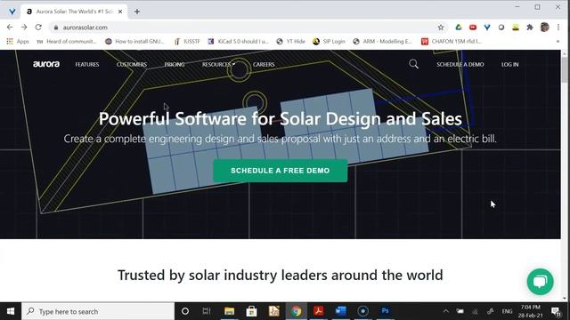Bookmark this page with the star icon
The width and height of the screenshot is (570, 320).
[441, 28]
